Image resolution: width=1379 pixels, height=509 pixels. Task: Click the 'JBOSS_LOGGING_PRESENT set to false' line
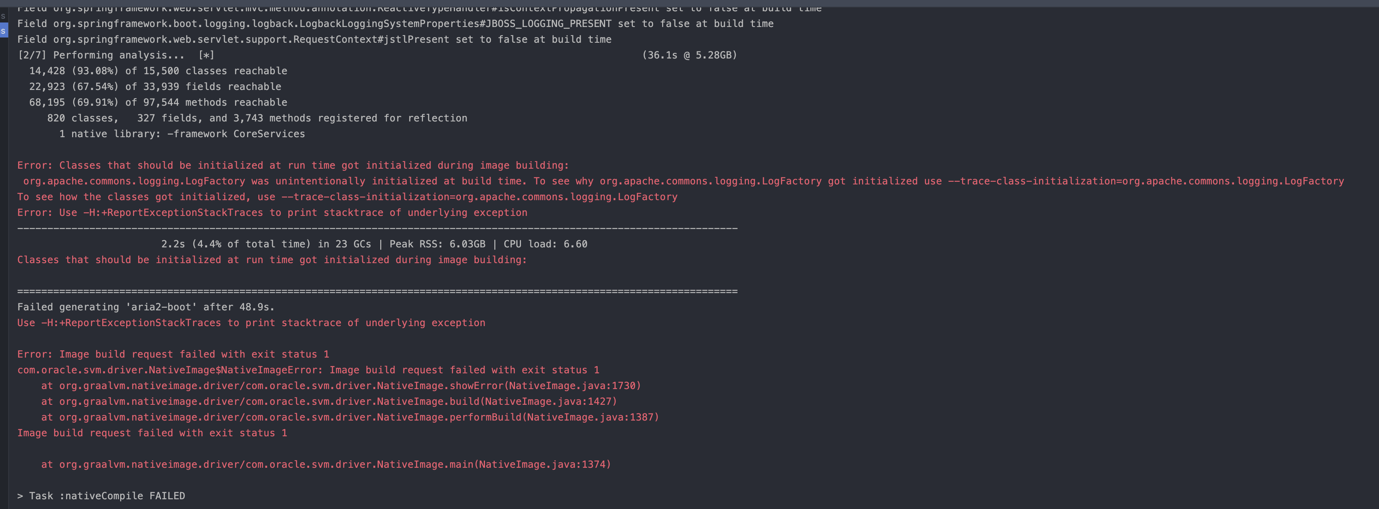[x=395, y=24]
